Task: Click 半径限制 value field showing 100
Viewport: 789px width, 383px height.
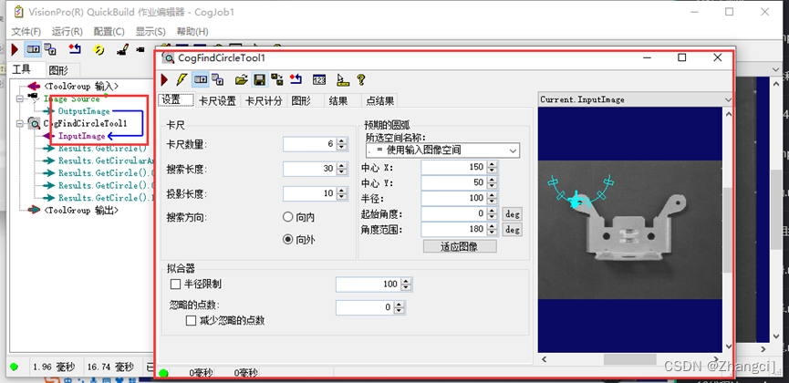Action: click(x=368, y=285)
